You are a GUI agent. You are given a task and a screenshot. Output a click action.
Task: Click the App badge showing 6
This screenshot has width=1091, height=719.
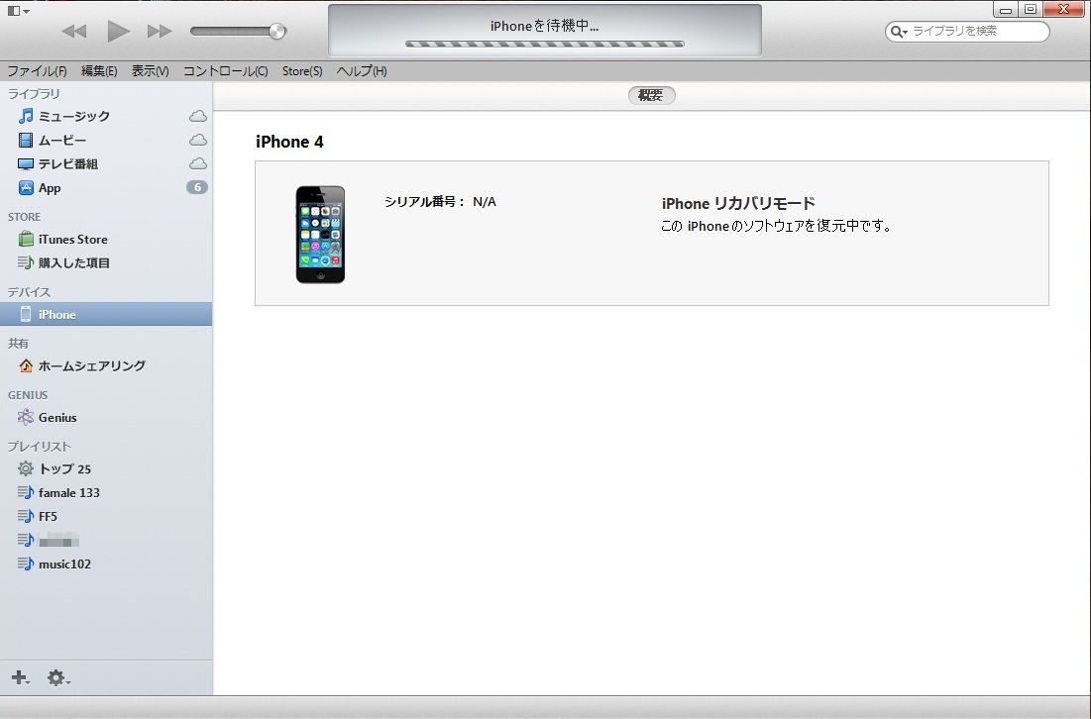click(x=197, y=187)
